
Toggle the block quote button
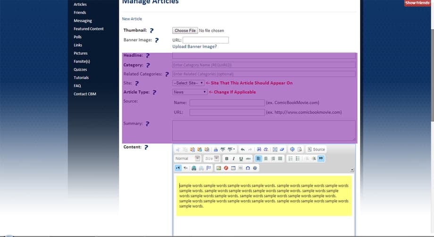(321, 159)
